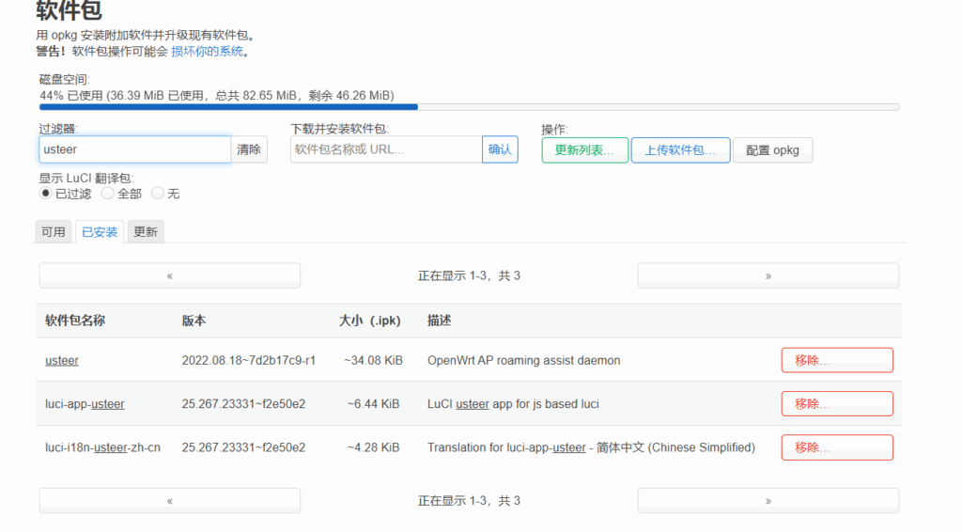Select the 全部 translation radio option

[x=107, y=194]
